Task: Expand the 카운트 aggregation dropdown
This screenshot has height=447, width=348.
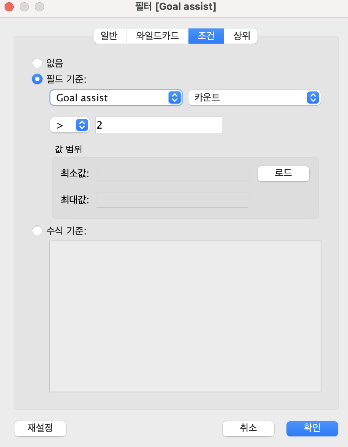Action: click(x=254, y=98)
